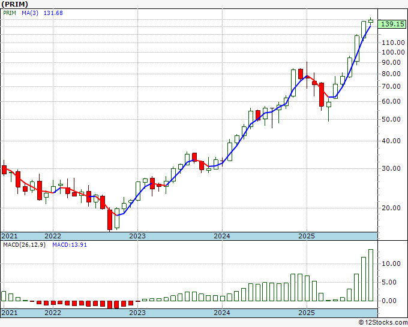
Task: Click the tallest MACD histogram bar
Action: (371, 275)
